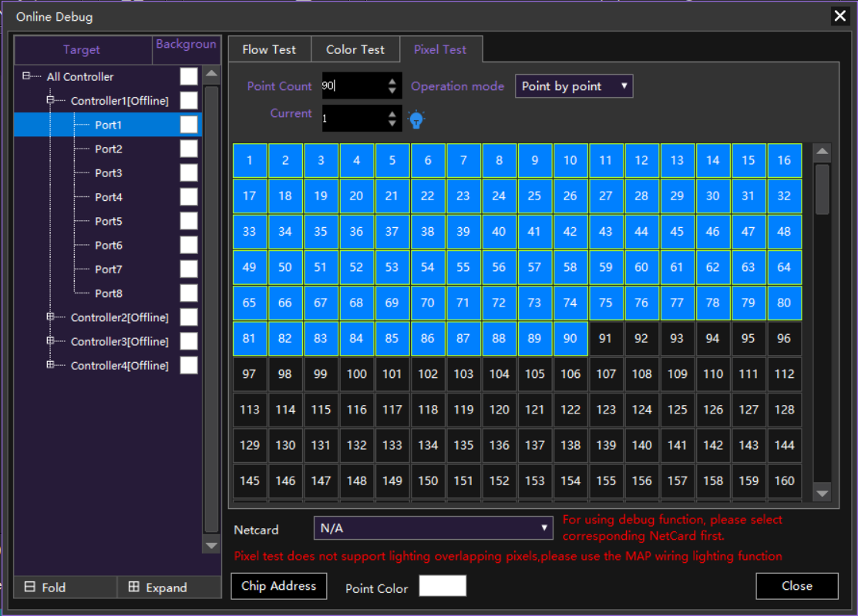Click the Expand button icon
This screenshot has height=616, width=858.
pyautogui.click(x=134, y=587)
